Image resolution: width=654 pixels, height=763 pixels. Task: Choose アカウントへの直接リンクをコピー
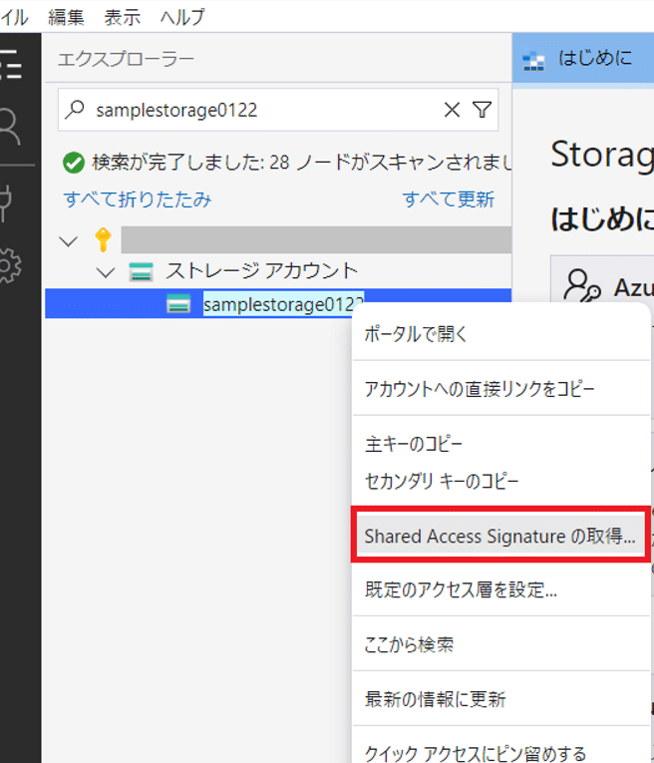pos(500,389)
